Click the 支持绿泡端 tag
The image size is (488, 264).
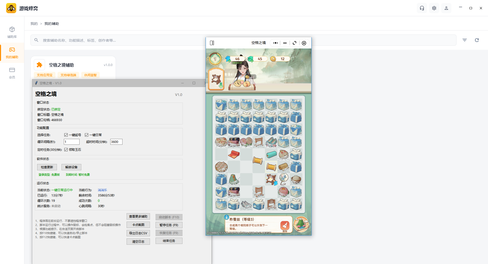coord(68,75)
